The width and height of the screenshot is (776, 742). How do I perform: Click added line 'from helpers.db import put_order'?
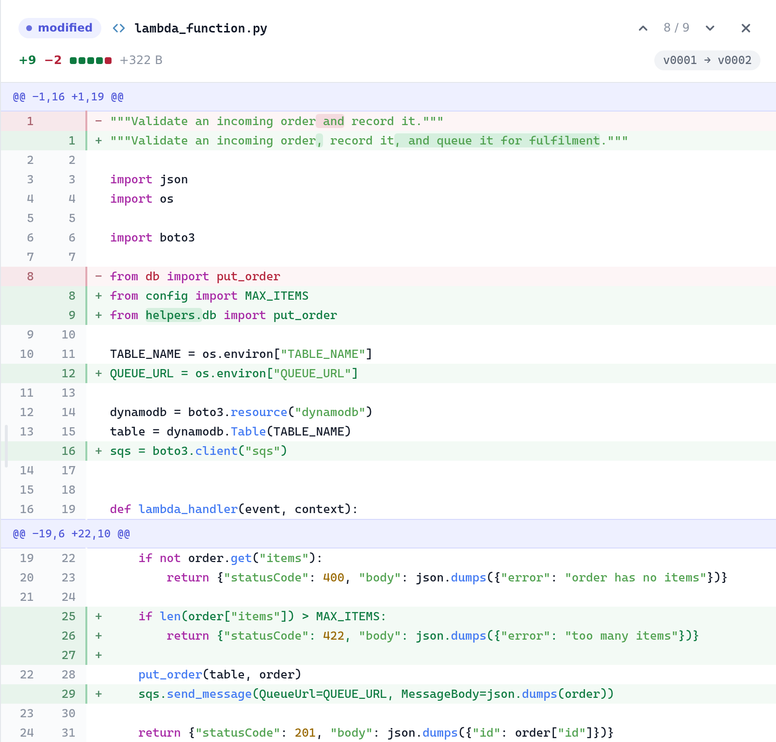click(388, 315)
